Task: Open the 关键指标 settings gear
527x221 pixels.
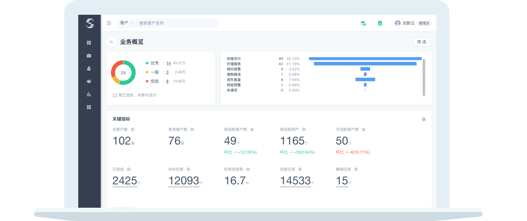Action: [x=424, y=119]
